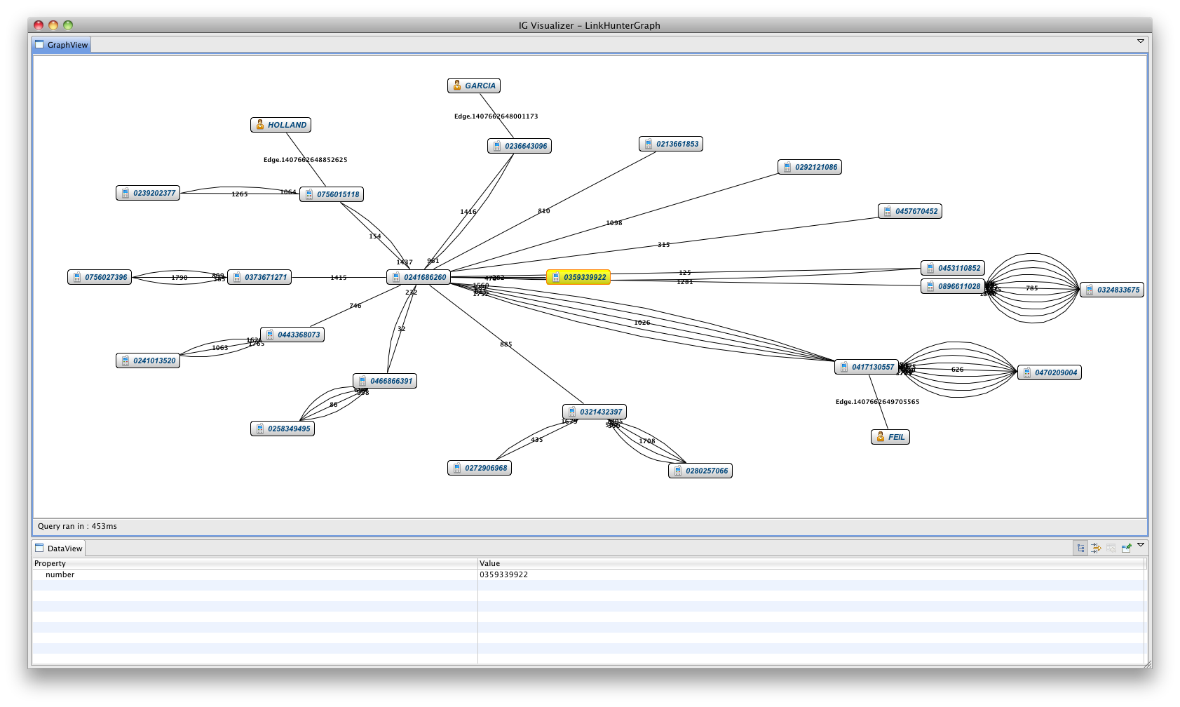Select the central phone node 0241686260
Viewport: 1180px width, 707px height.
click(419, 277)
